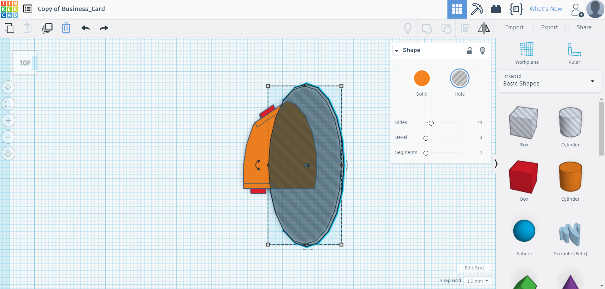Select the Workplane tool

tap(527, 53)
